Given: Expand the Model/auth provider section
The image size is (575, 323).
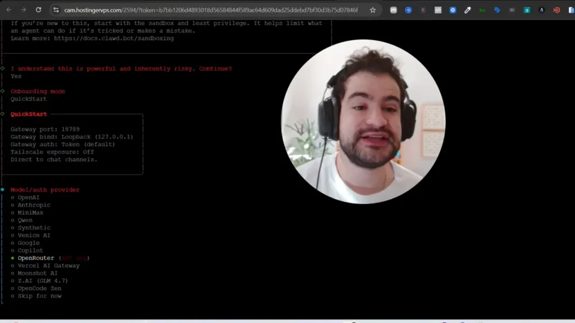Looking at the screenshot, I should [x=44, y=190].
